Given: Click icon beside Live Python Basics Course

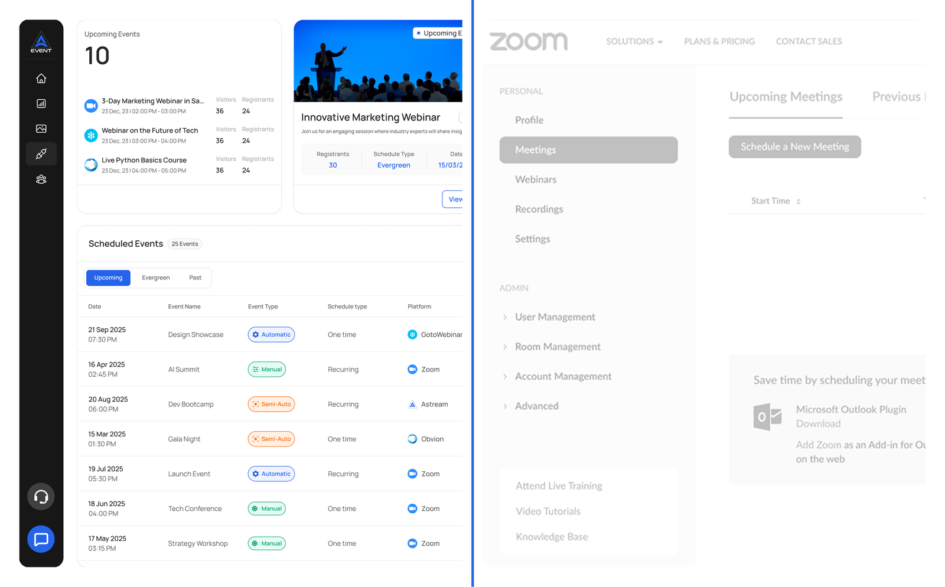Looking at the screenshot, I should (x=91, y=165).
